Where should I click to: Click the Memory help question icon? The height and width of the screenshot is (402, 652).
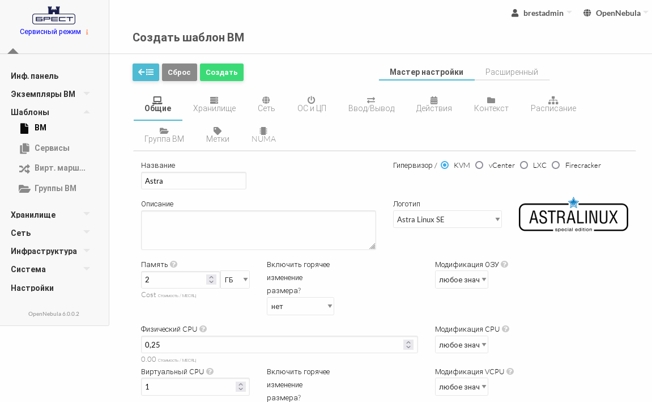(x=174, y=264)
